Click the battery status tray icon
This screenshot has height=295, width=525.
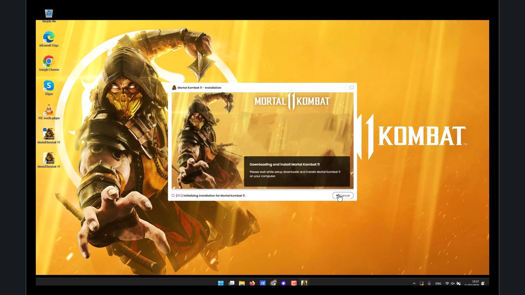(x=459, y=284)
